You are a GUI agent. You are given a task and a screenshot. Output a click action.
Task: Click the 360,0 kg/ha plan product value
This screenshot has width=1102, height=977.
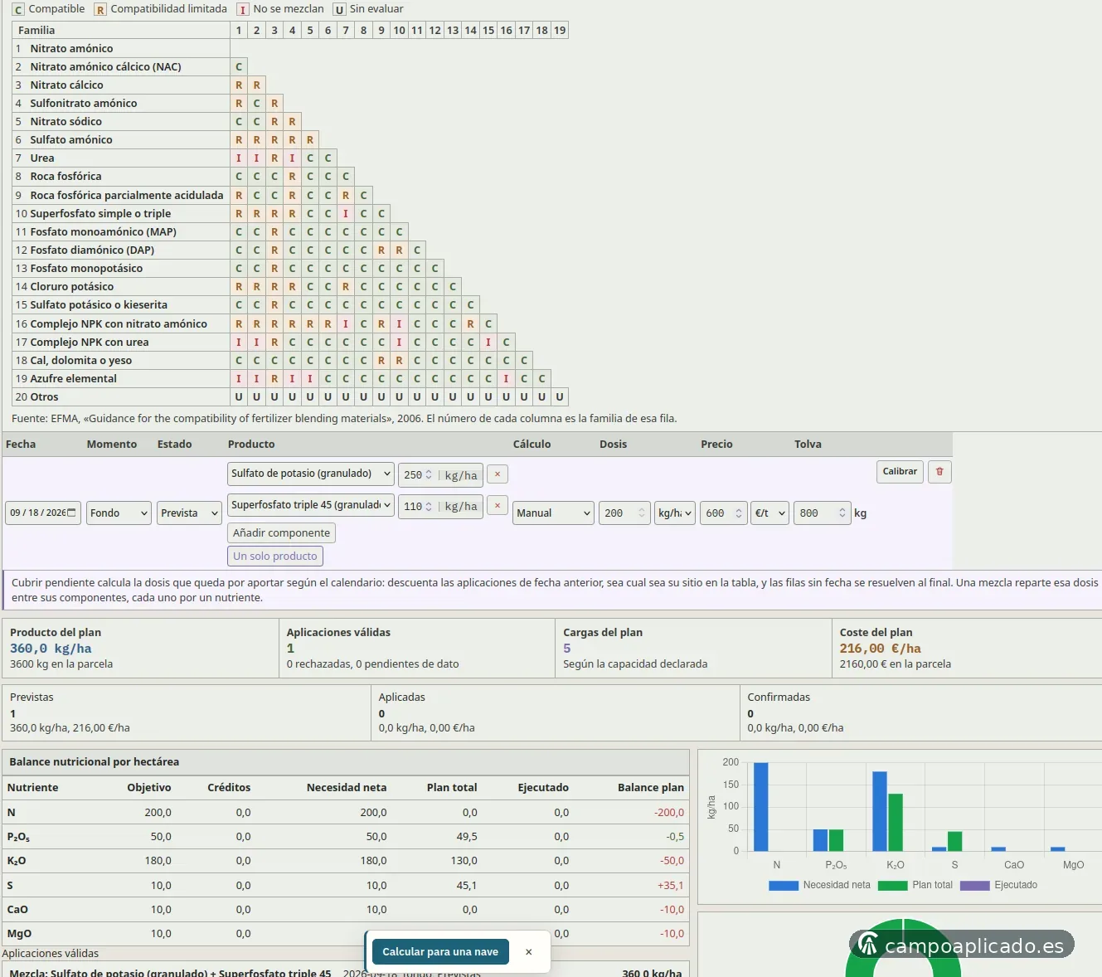tap(51, 649)
